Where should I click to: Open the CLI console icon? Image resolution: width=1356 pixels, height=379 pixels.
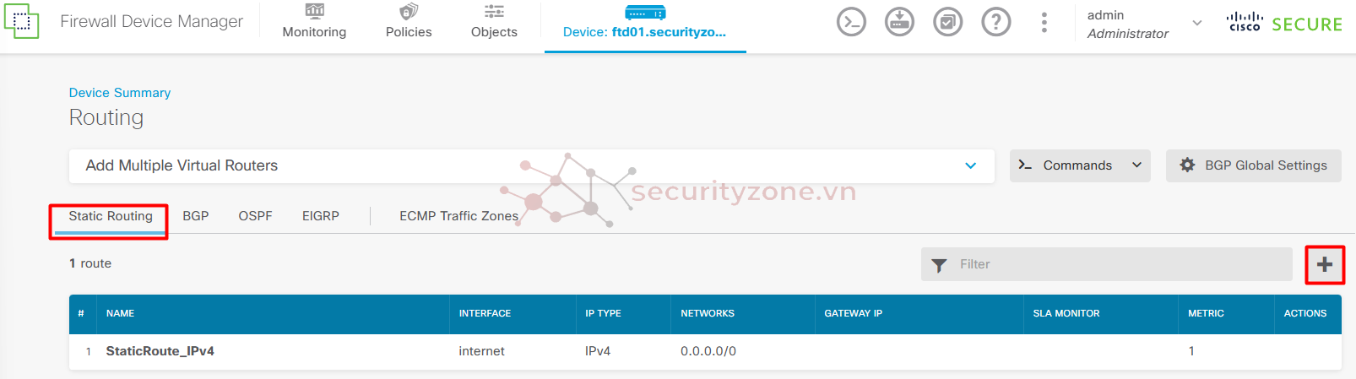click(851, 22)
